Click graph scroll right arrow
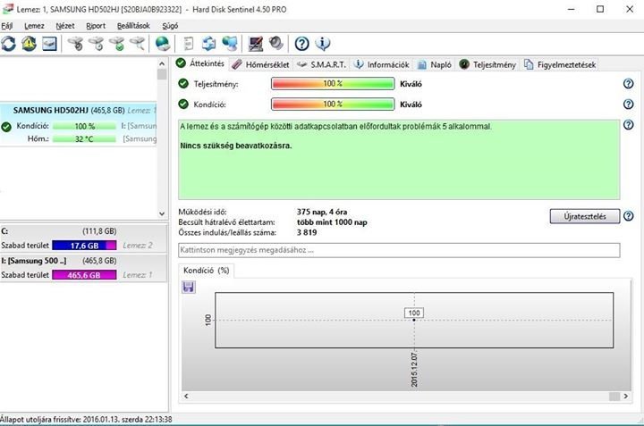 point(626,396)
